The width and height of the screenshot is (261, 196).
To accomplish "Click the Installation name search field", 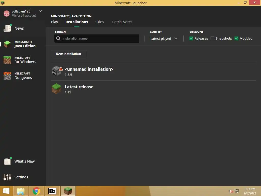I will click(97, 39).
